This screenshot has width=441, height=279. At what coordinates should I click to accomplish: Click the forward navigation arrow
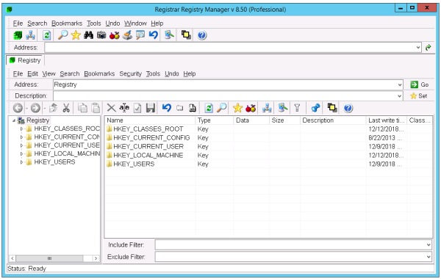[35, 108]
